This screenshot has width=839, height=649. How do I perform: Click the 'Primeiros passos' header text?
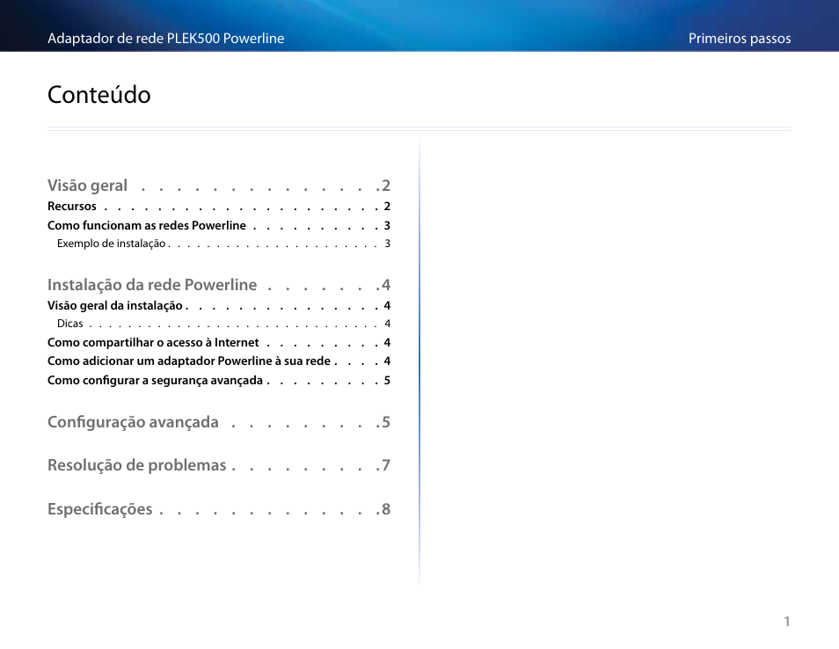tap(740, 39)
